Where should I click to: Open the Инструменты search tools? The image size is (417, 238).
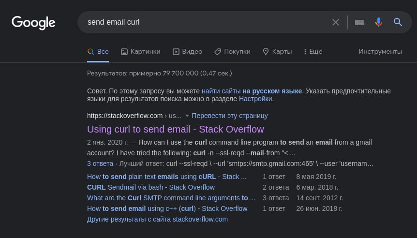[x=380, y=52]
